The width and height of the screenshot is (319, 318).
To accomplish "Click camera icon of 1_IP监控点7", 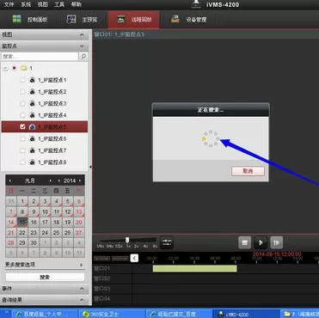I will tap(33, 150).
